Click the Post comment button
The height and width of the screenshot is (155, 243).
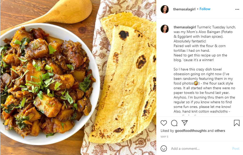pos(236,148)
